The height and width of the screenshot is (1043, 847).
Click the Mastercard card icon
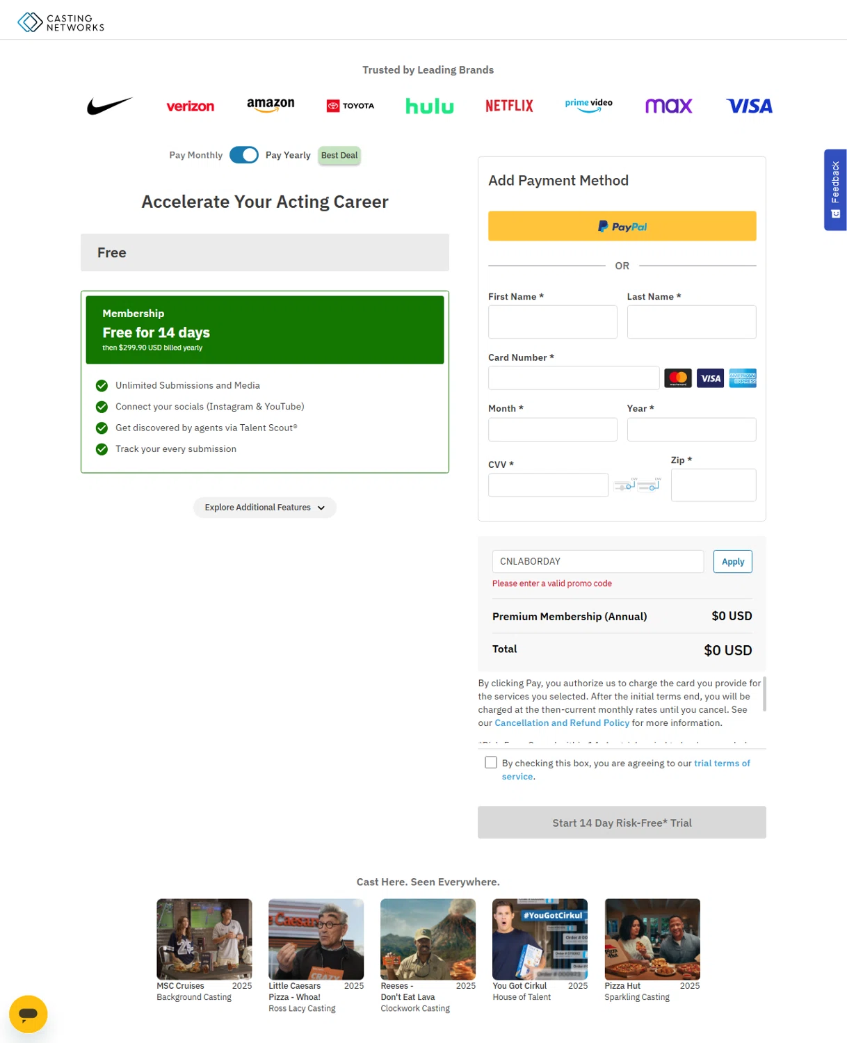coord(678,378)
